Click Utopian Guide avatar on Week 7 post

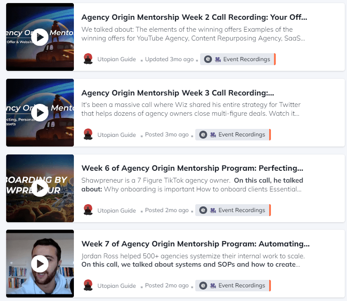click(88, 285)
